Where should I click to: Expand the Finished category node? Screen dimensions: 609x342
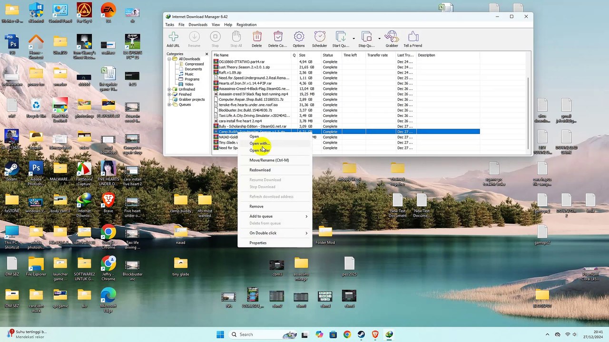(169, 95)
